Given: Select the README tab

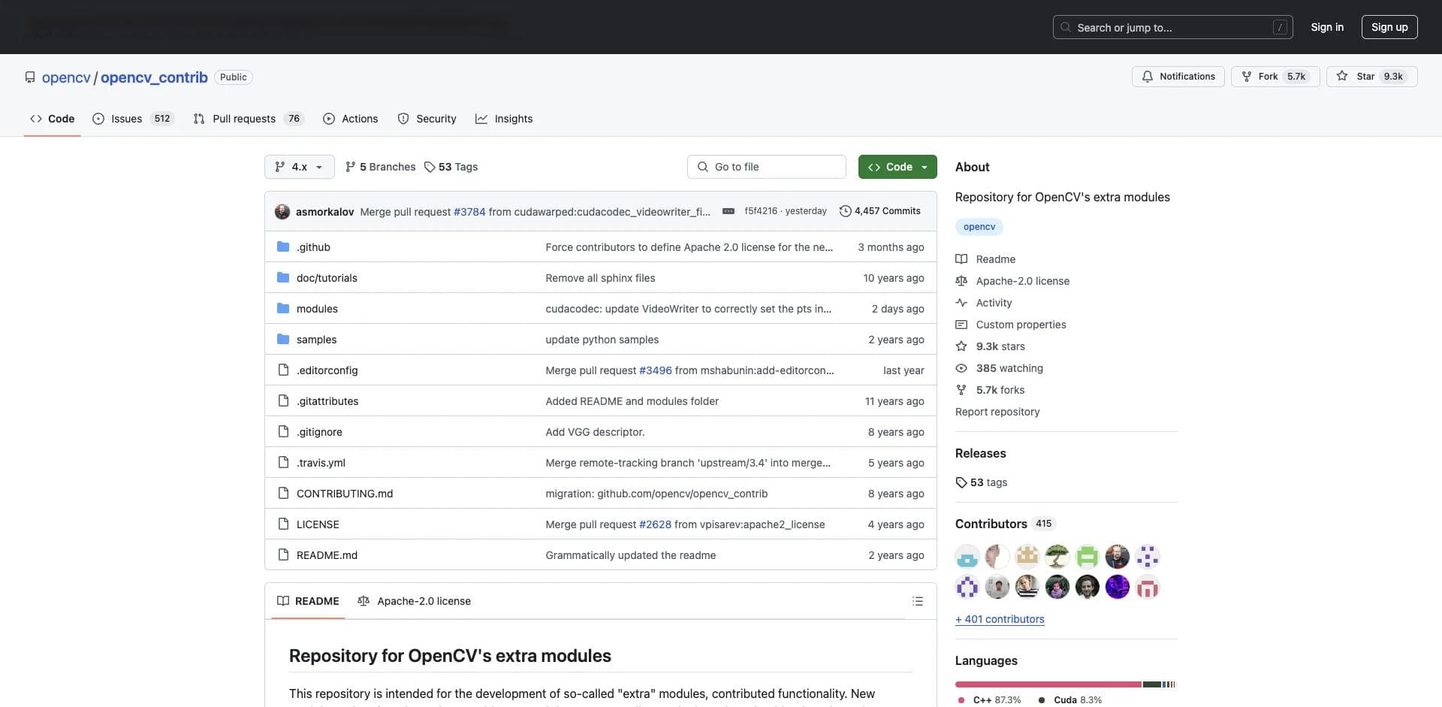Looking at the screenshot, I should click(x=308, y=601).
